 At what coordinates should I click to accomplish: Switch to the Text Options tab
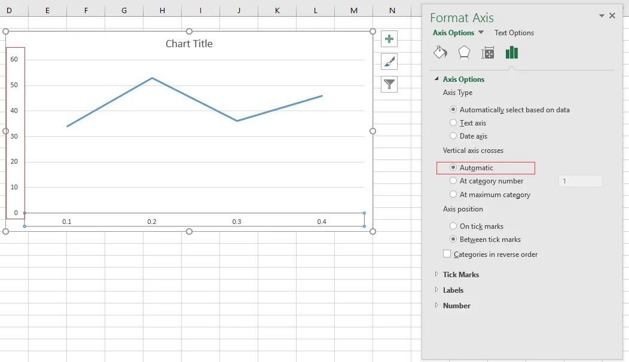coord(514,32)
